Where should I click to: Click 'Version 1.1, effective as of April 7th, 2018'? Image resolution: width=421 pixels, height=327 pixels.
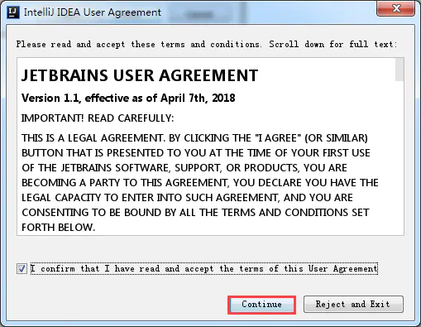pyautogui.click(x=128, y=98)
